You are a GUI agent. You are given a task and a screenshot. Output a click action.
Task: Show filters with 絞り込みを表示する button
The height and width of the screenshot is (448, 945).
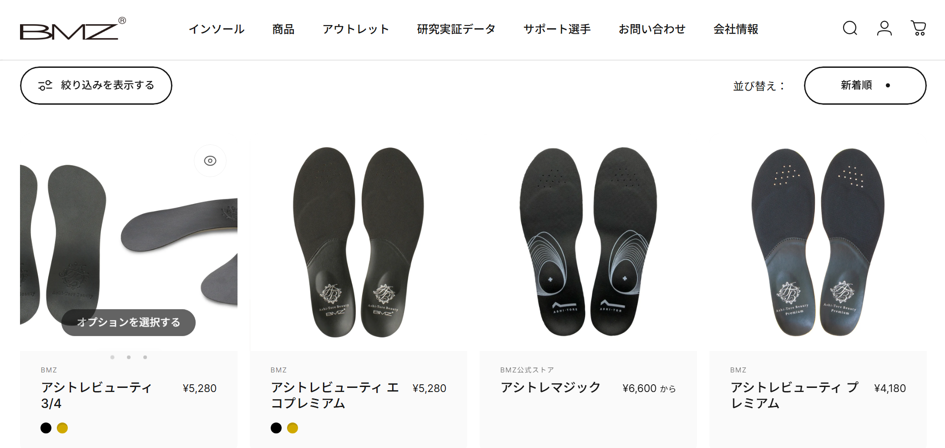(96, 86)
